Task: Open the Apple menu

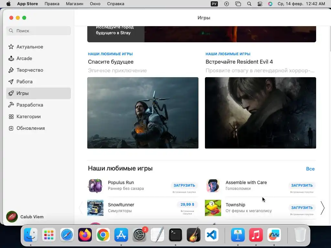Action: tap(8, 4)
